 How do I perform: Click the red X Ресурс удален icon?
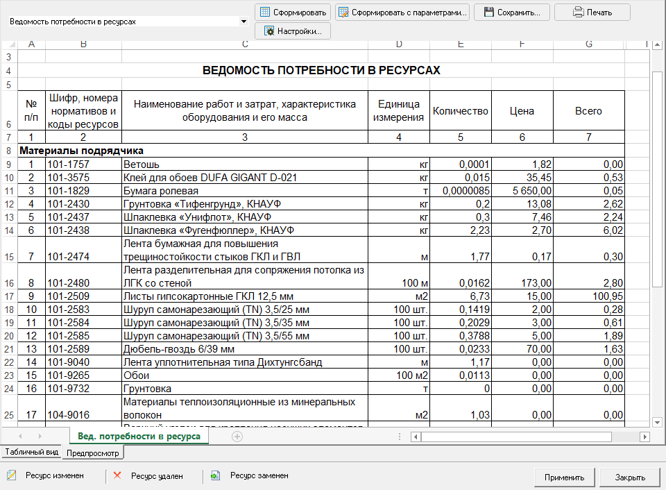pyautogui.click(x=117, y=475)
